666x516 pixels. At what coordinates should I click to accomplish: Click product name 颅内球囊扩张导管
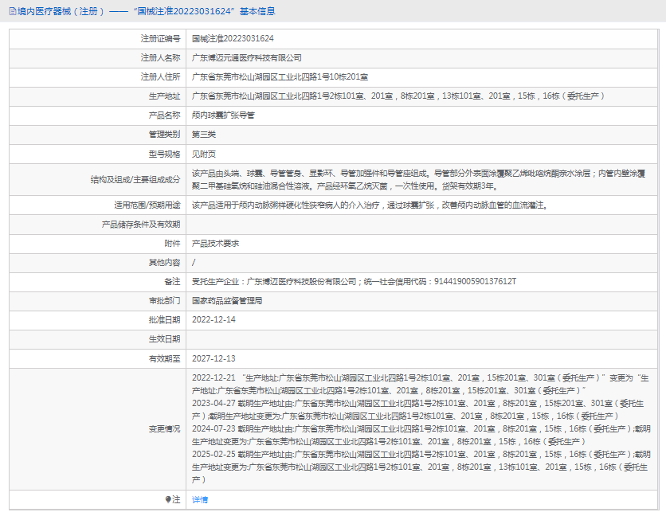pos(223,115)
